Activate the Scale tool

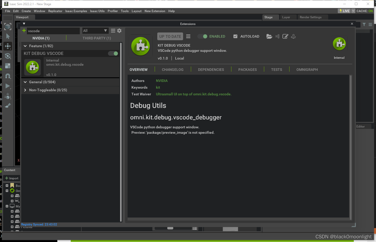(8, 66)
